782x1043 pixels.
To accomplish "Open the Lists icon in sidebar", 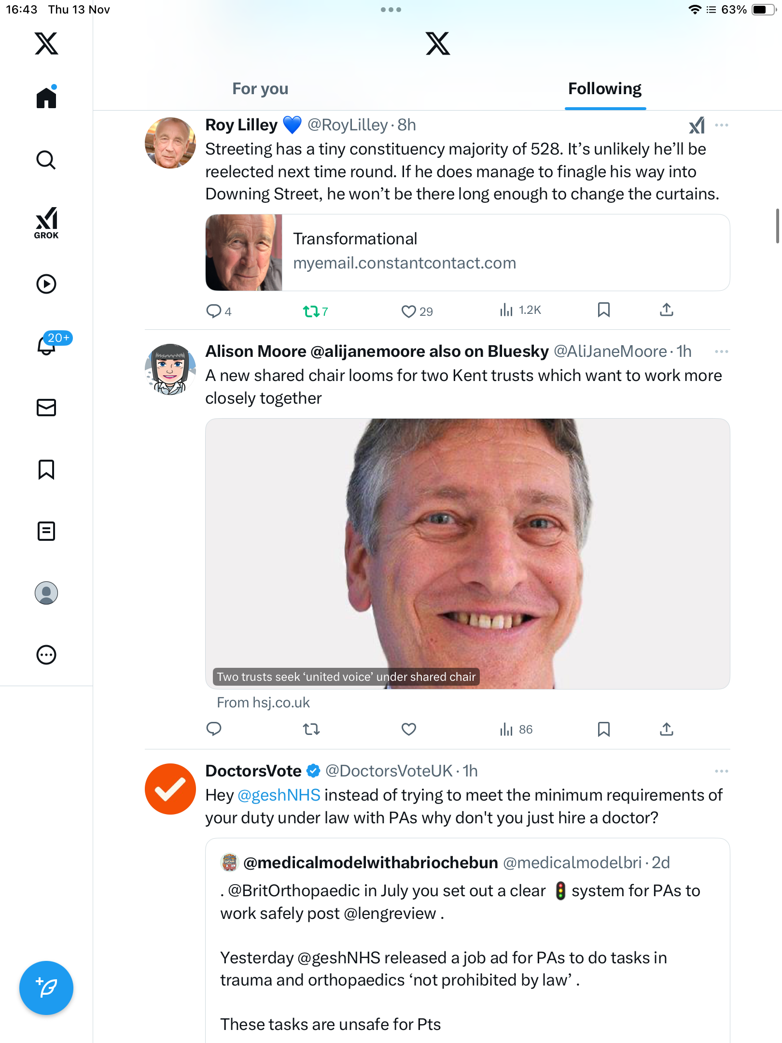I will point(46,531).
